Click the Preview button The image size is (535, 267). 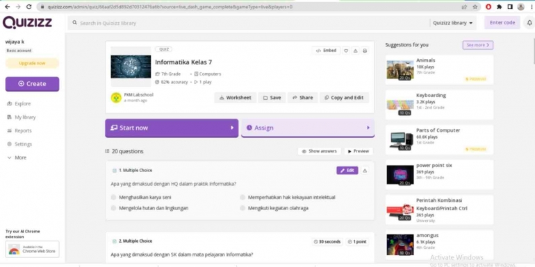359,151
